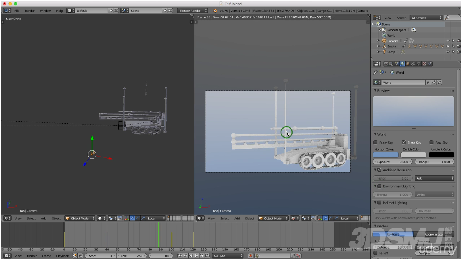This screenshot has width=462, height=260.
Task: Toggle Camera visibility eye in outliner
Action: pyautogui.click(x=448, y=41)
